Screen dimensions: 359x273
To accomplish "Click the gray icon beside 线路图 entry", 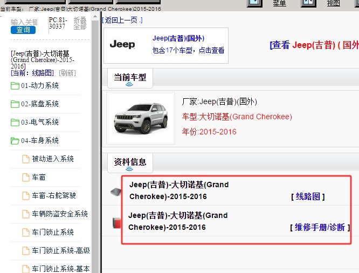I will 116,192.
